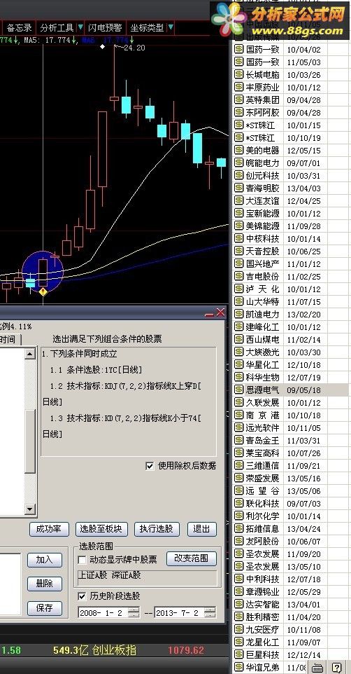Expand the 分析工具 dropdown arrow
Viewport: 351px width, 674px height.
click(80, 28)
